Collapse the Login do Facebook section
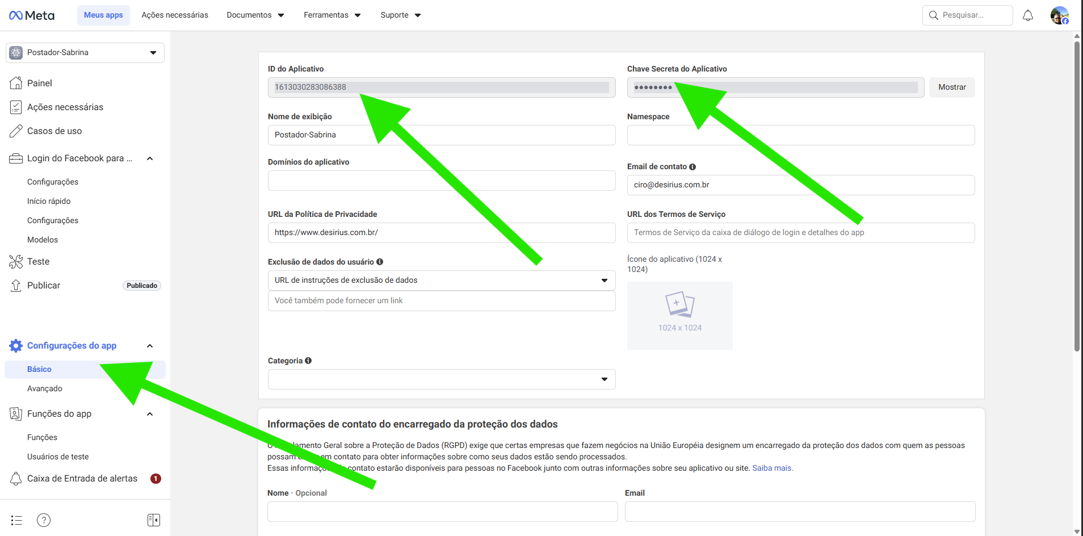The image size is (1083, 536). tap(150, 158)
